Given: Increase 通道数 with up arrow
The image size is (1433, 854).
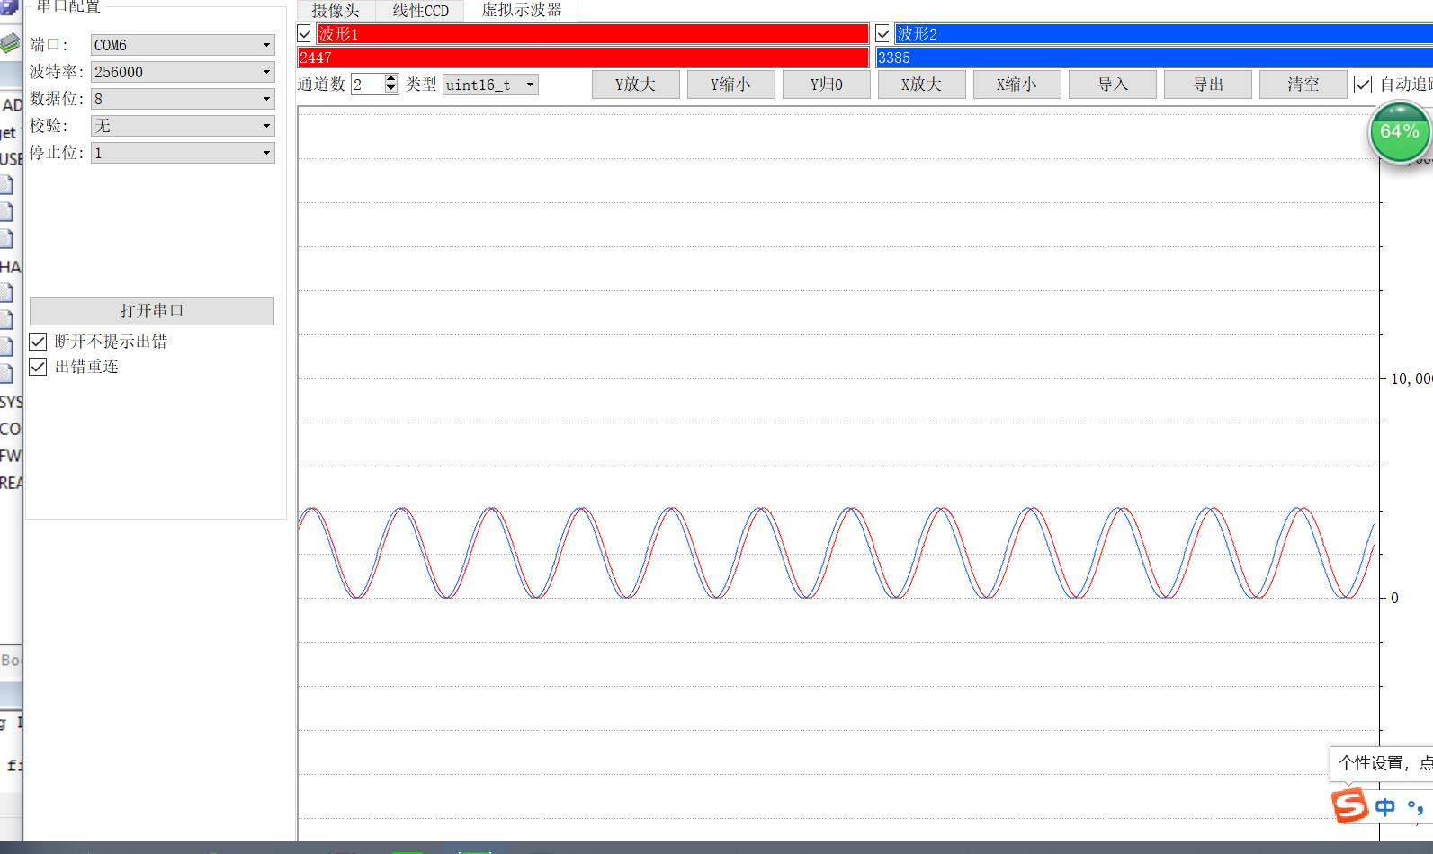Looking at the screenshot, I should (x=390, y=79).
